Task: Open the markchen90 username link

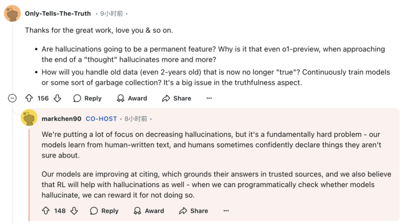Action: 61,119
